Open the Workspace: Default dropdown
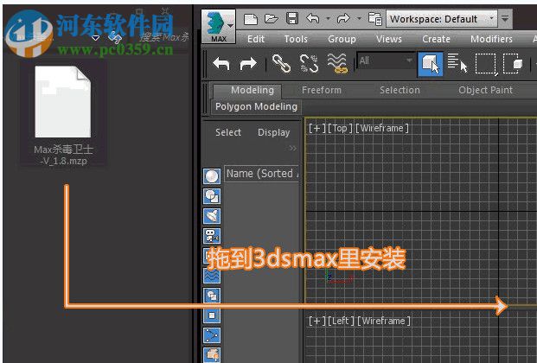This screenshot has height=363, width=537. click(x=442, y=19)
